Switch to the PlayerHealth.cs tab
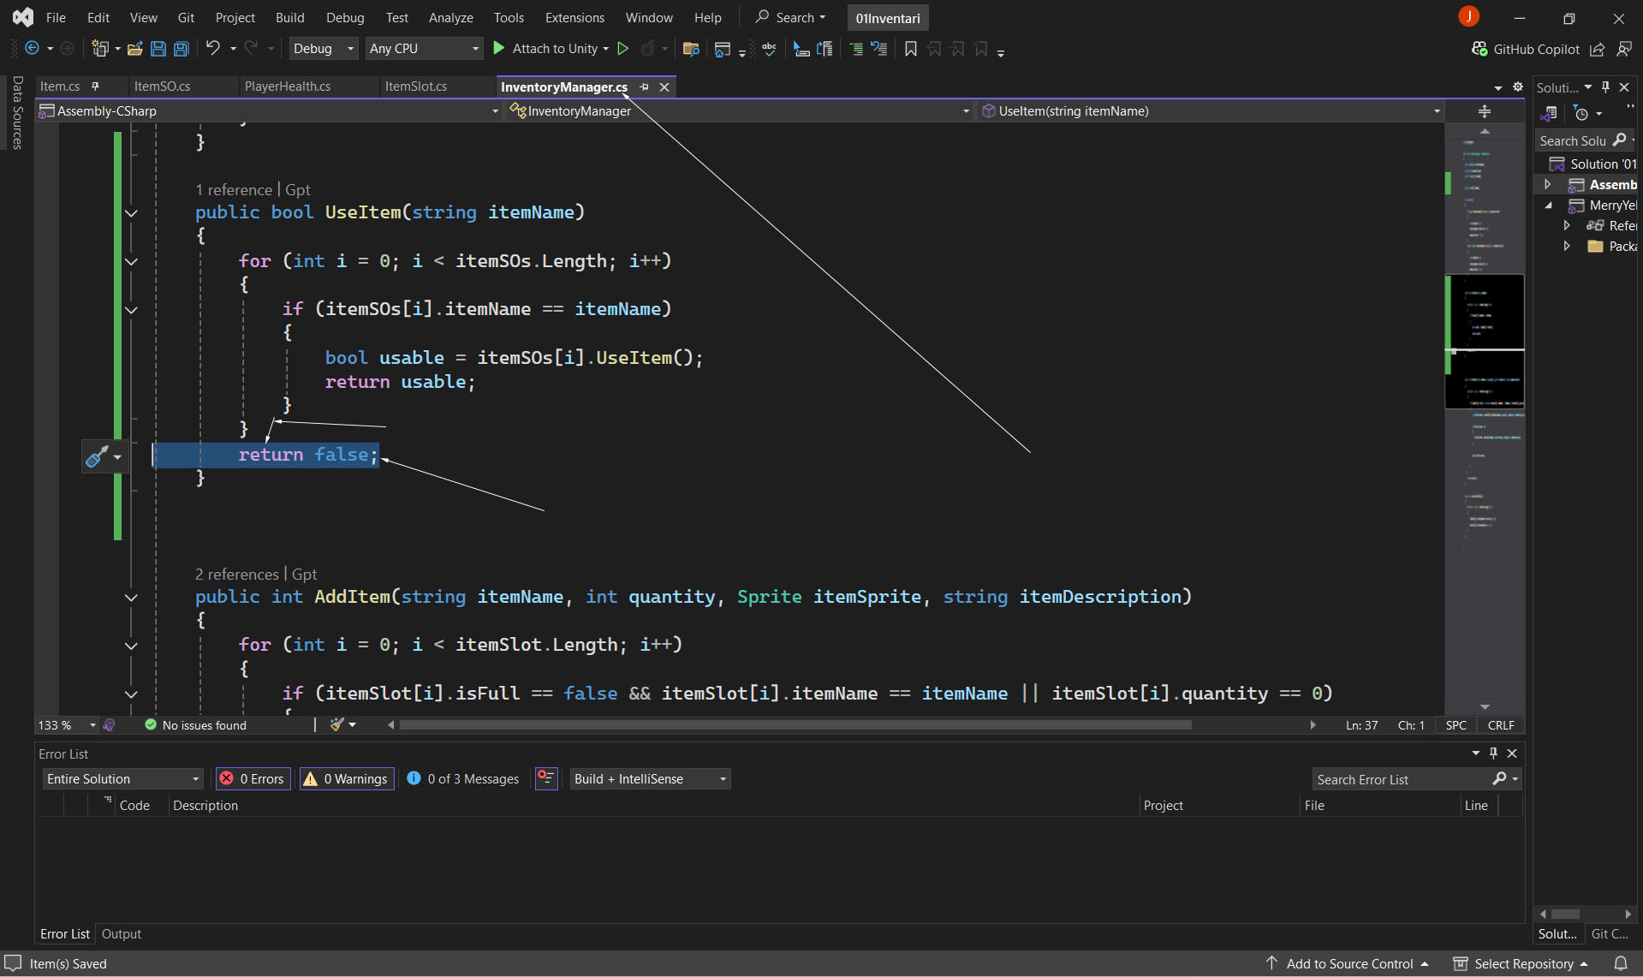The image size is (1643, 977). pos(287,86)
